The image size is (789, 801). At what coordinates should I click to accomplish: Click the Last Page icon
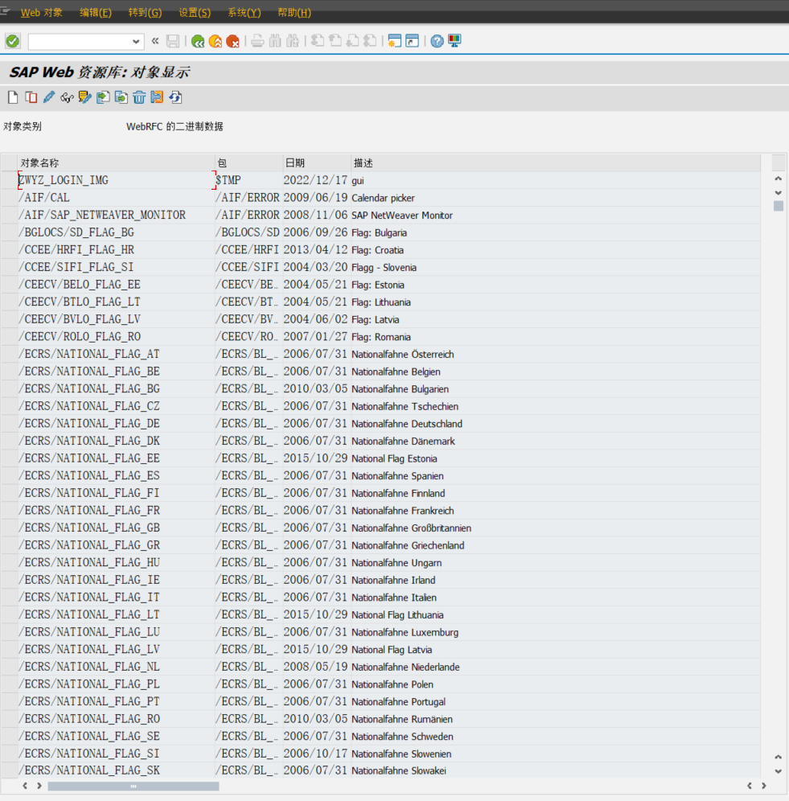coord(370,41)
